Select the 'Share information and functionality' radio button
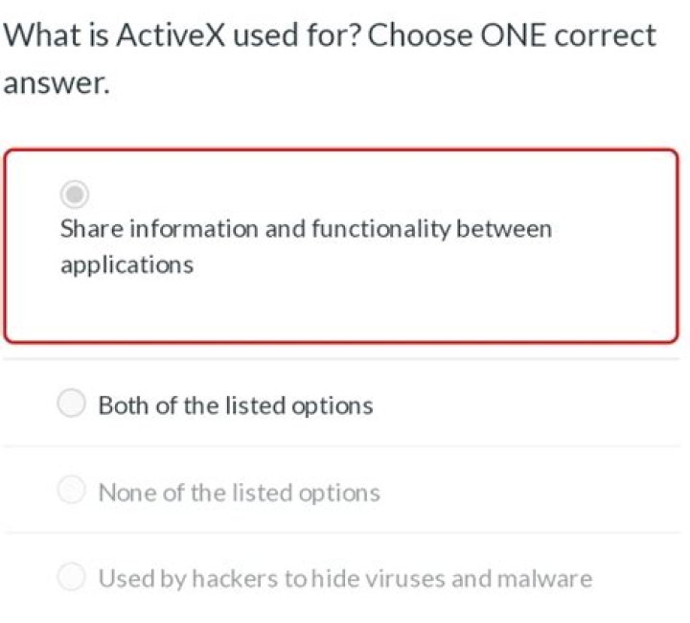The image size is (690, 623). click(74, 195)
